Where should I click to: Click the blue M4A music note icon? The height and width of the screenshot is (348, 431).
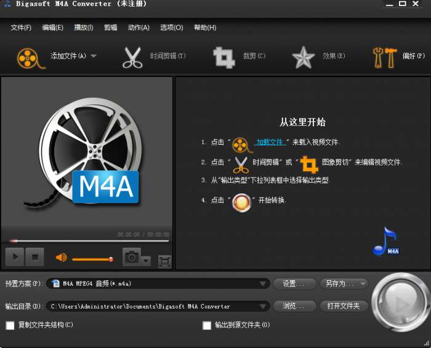386,241
